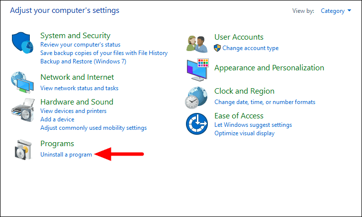Select Optimize visual display link

pos(245,133)
